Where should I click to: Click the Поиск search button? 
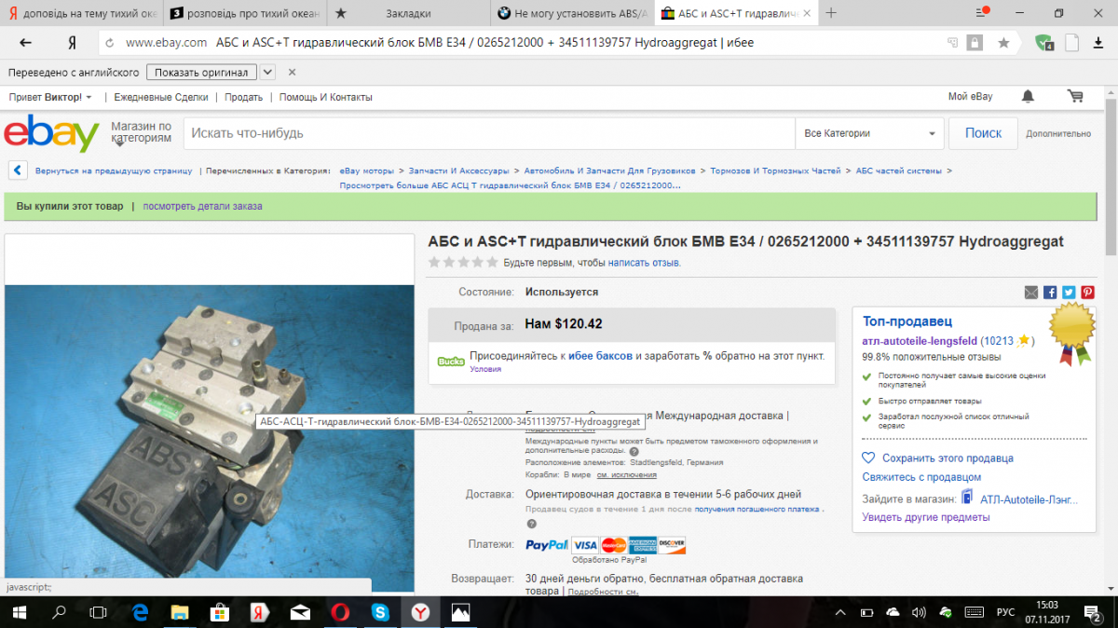(983, 133)
